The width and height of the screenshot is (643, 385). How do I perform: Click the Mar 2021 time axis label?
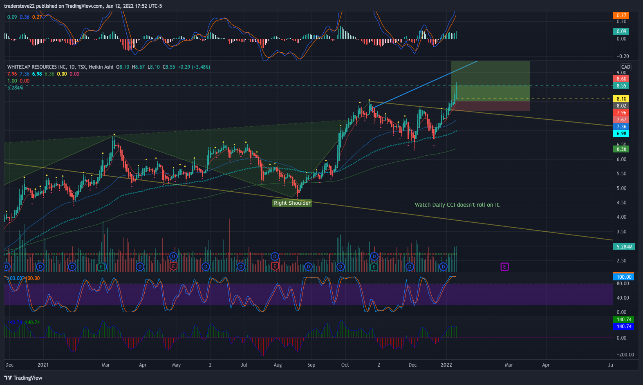[x=106, y=365]
